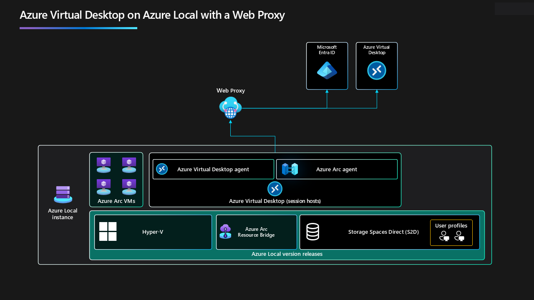Select the Azure Virtual Desktop session hosts label
Screen dimensions: 534x300
click(275, 201)
